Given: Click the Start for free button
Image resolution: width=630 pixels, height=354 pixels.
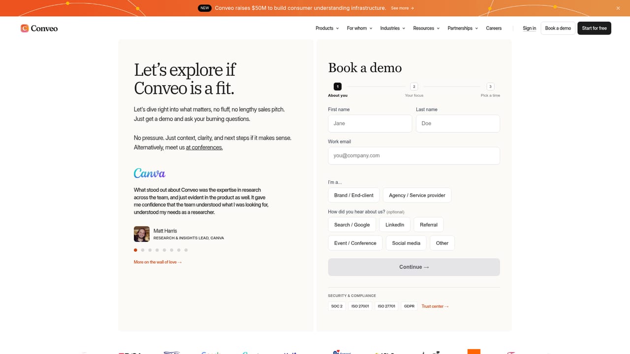Looking at the screenshot, I should [x=594, y=28].
